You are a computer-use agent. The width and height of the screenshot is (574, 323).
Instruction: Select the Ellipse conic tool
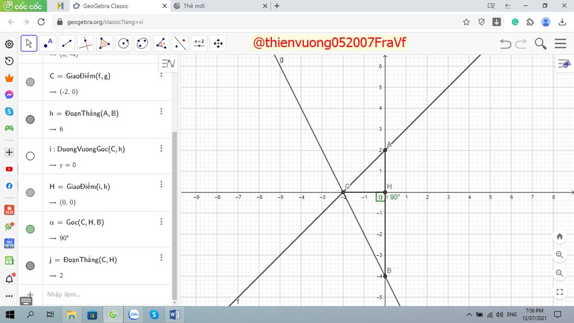click(142, 44)
